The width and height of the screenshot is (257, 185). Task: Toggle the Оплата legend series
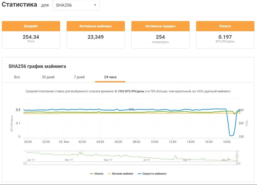click(x=97, y=174)
